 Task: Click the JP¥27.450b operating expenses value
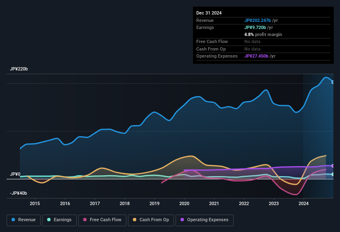click(x=256, y=56)
